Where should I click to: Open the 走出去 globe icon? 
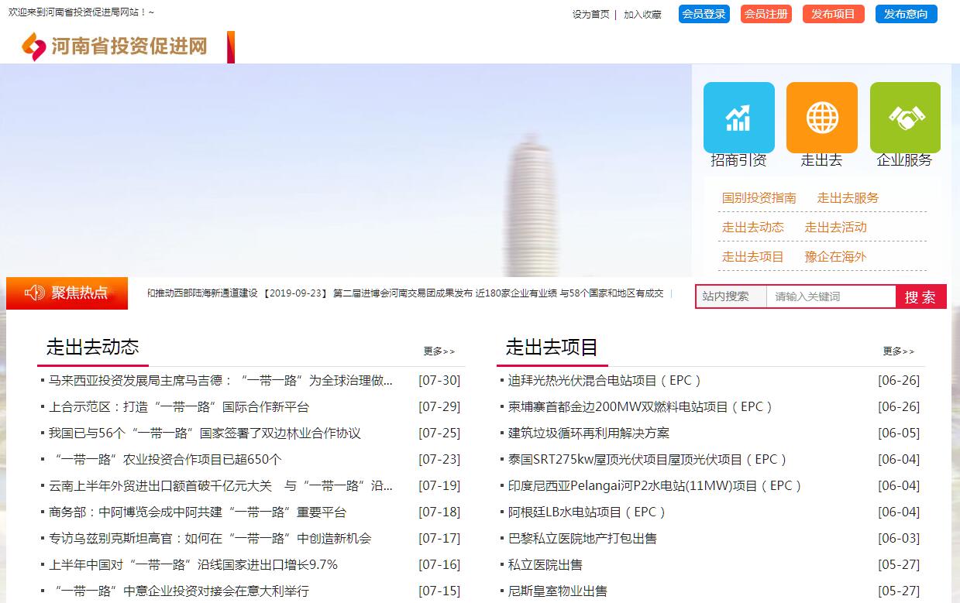821,118
